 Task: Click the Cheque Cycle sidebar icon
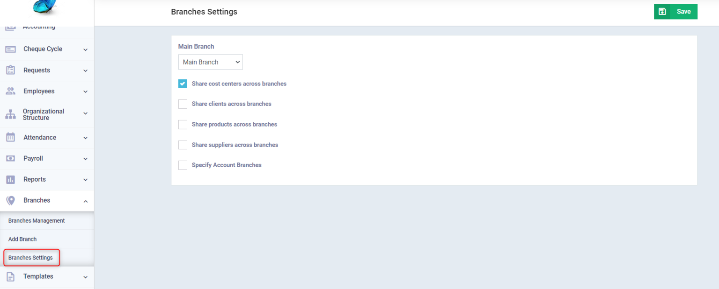coord(10,49)
